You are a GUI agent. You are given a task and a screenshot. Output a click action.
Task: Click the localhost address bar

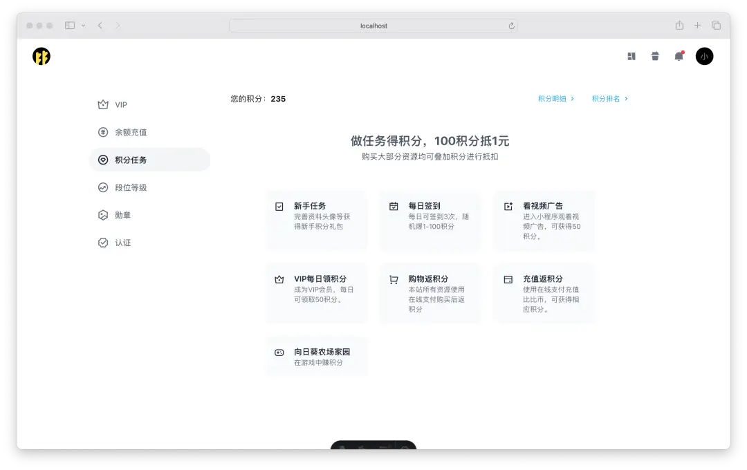click(x=373, y=26)
